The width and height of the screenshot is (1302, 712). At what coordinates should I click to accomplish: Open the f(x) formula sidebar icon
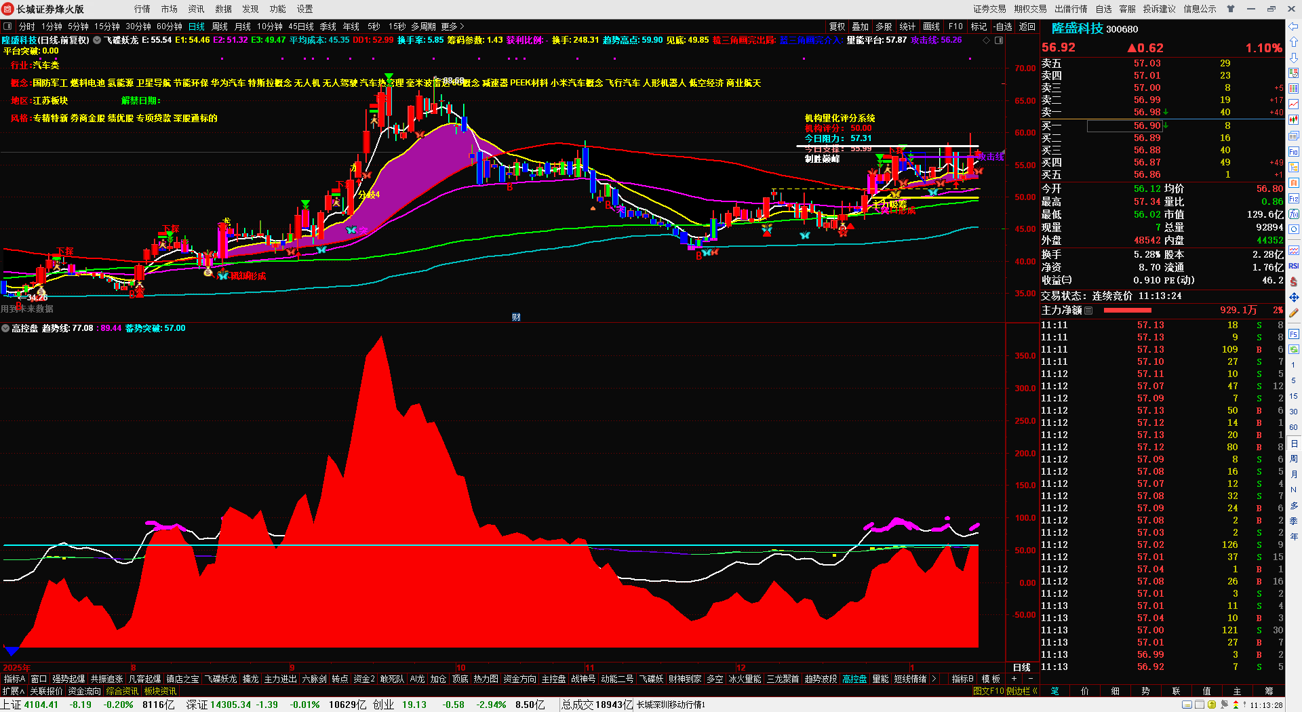(1293, 214)
